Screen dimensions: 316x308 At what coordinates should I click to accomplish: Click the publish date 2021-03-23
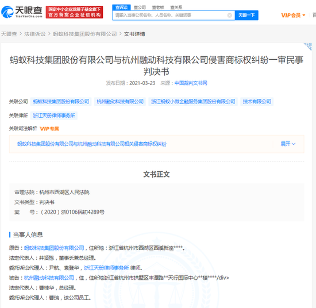[142, 83]
